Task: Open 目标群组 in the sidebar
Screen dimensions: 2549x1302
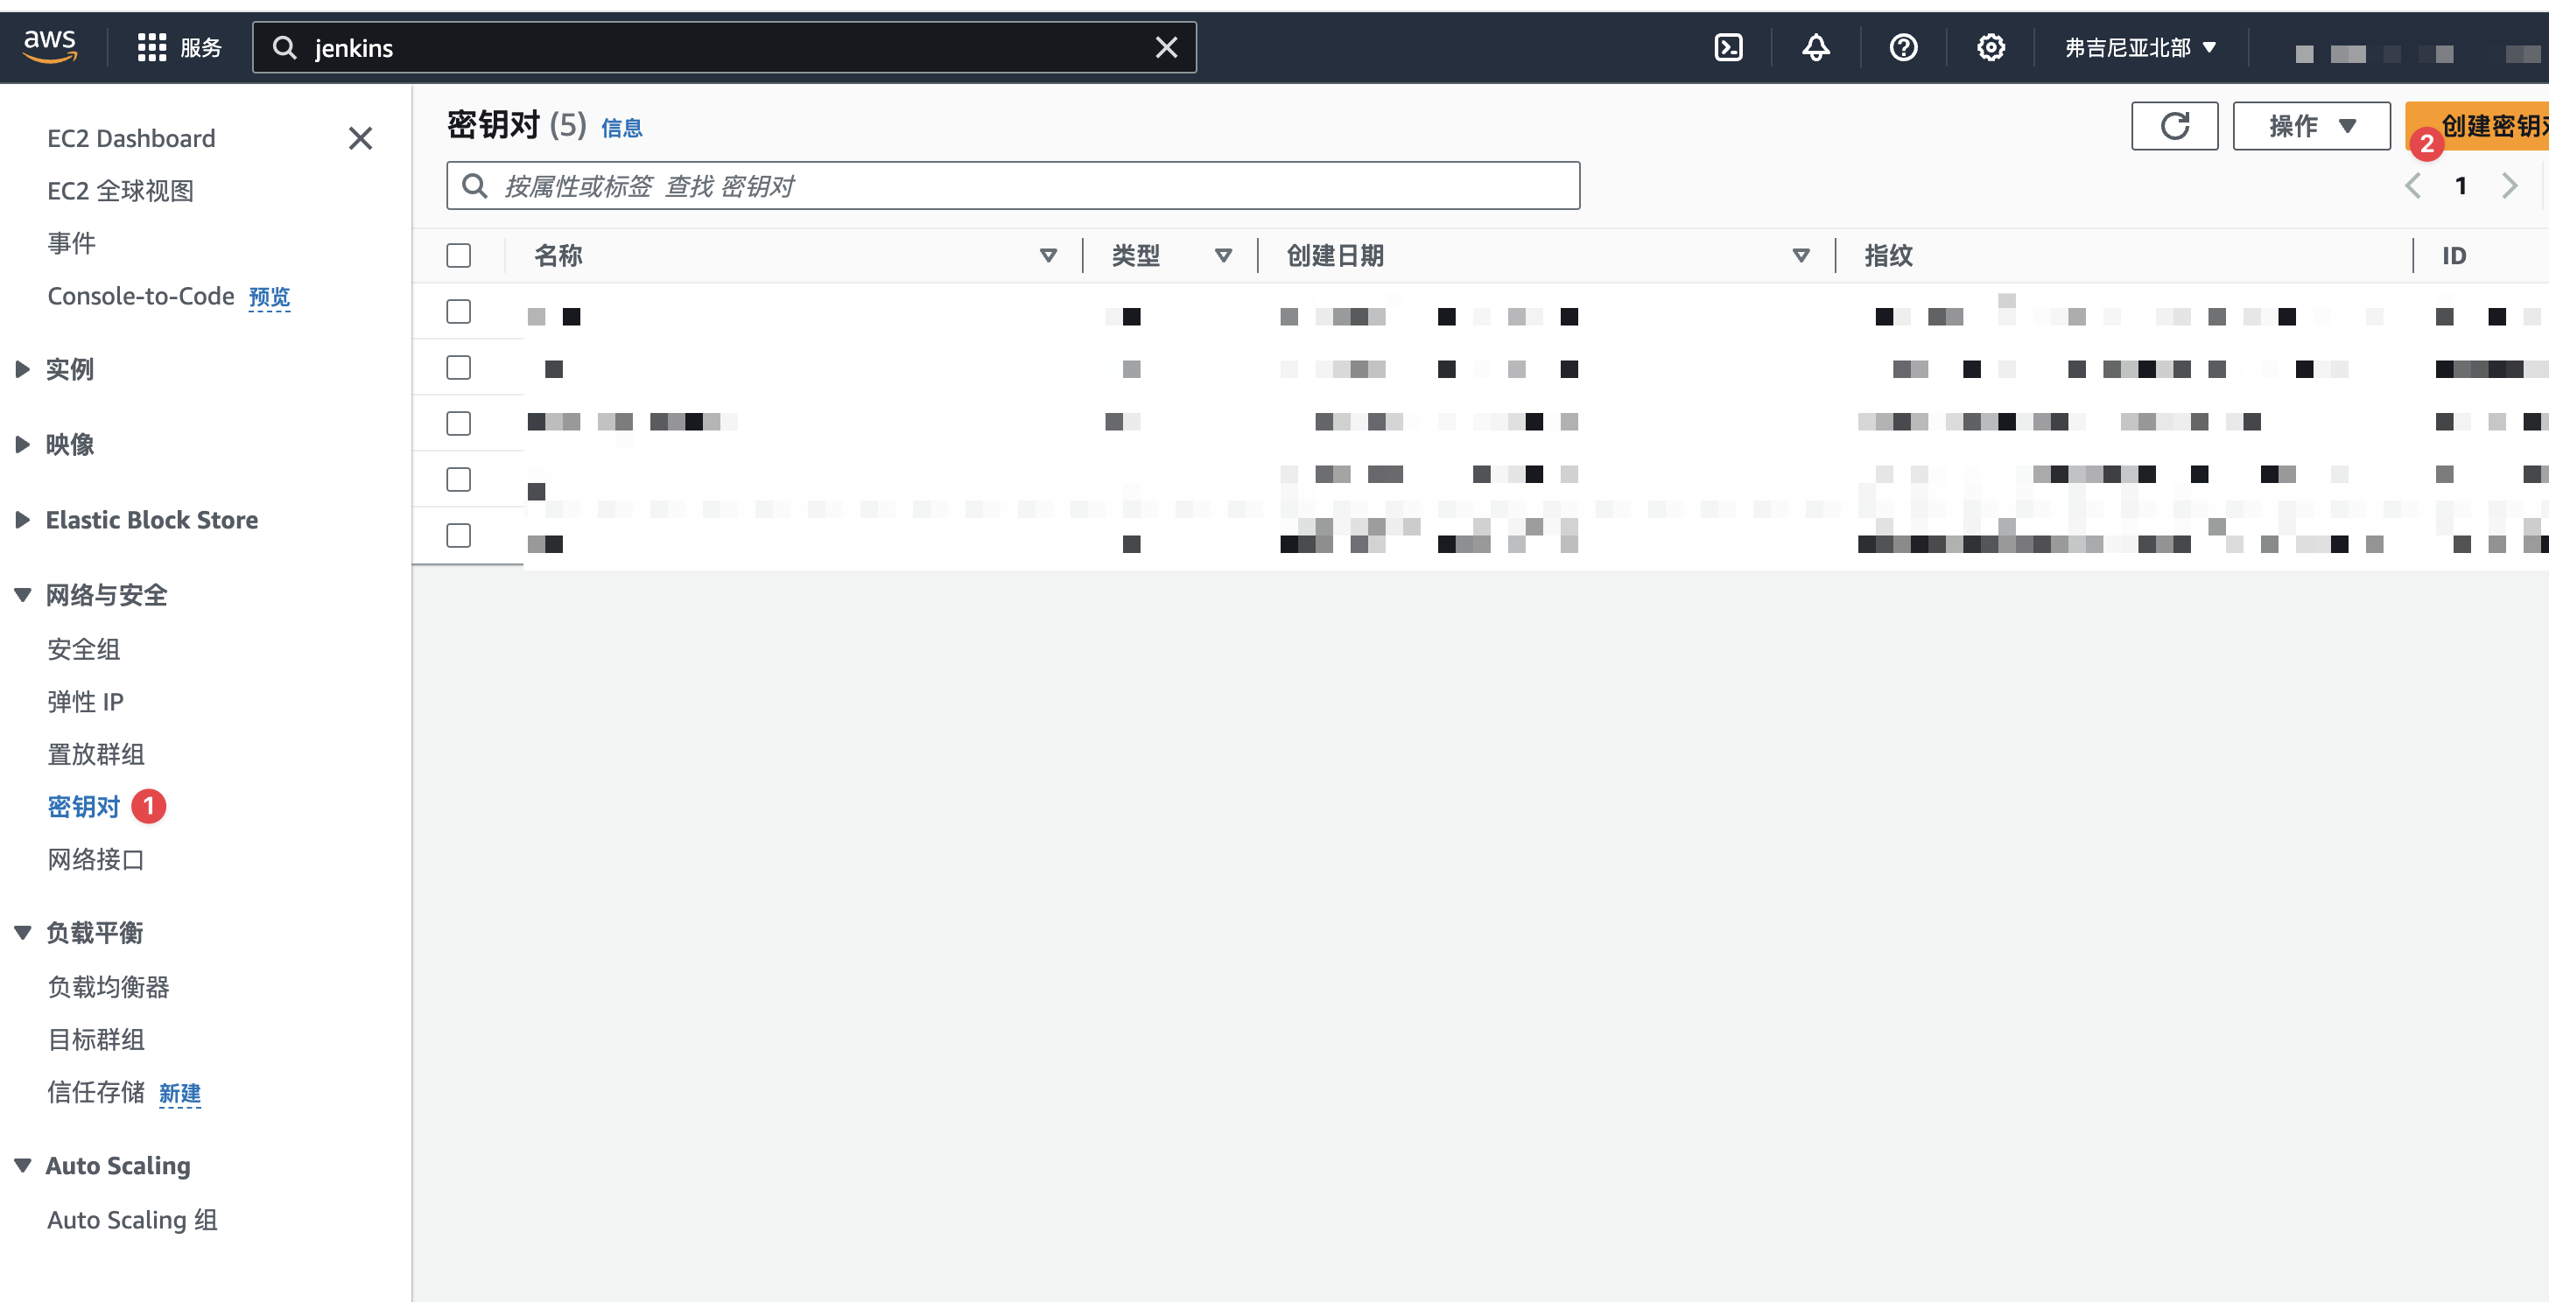Action: (x=96, y=1039)
